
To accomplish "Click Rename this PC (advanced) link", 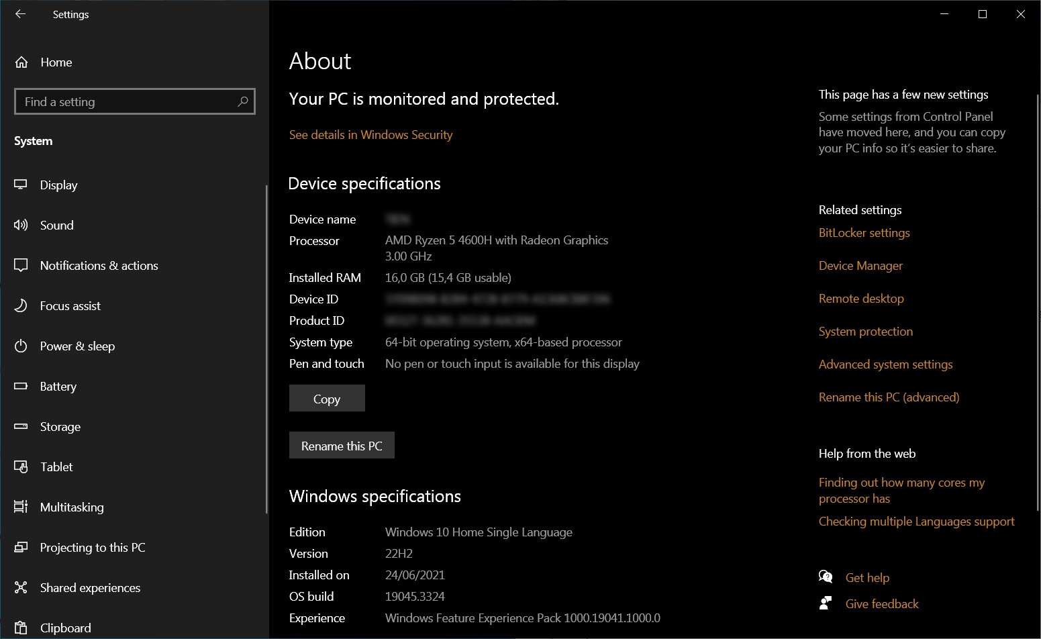I will [x=889, y=397].
